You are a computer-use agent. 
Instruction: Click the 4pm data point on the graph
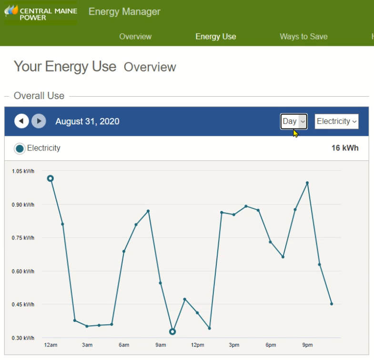tap(246, 206)
